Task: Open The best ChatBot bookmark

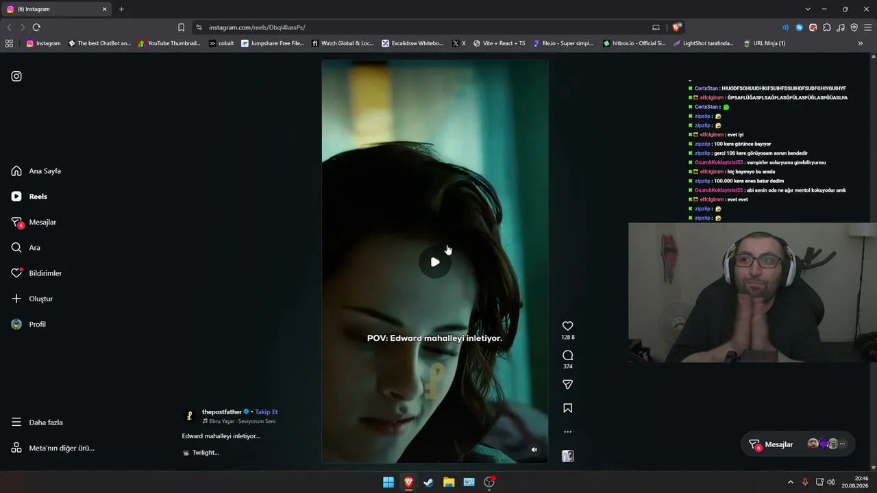Action: point(99,43)
